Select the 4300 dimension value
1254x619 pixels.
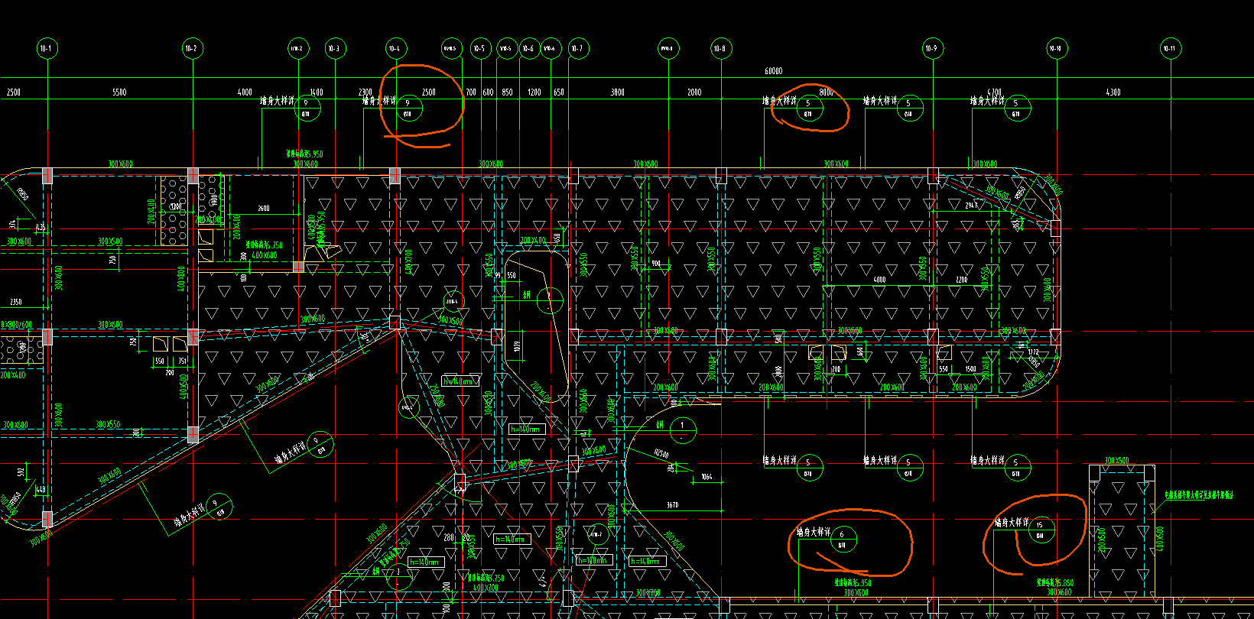pyautogui.click(x=1113, y=92)
